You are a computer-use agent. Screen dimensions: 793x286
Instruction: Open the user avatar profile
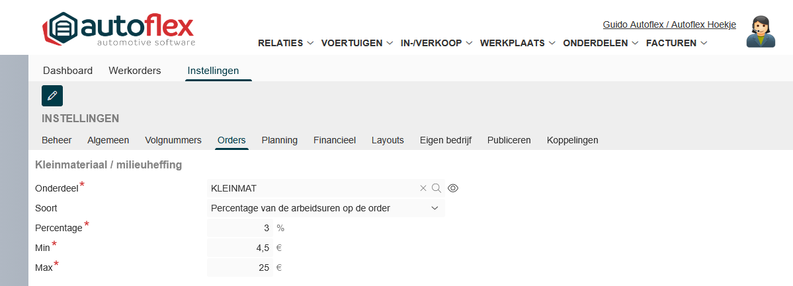pos(761,32)
